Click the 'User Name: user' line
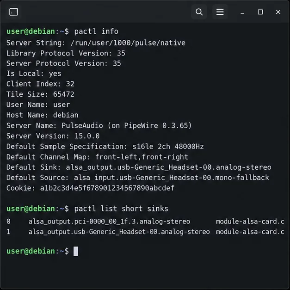The height and width of the screenshot is (290, 290). [x=38, y=105]
